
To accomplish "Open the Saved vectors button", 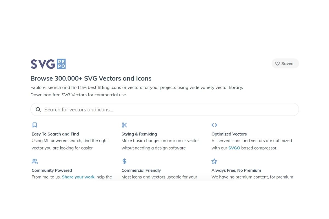I will tap(285, 64).
